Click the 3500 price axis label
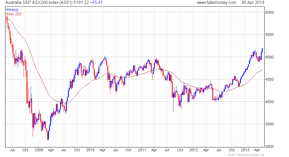 coord(270,124)
